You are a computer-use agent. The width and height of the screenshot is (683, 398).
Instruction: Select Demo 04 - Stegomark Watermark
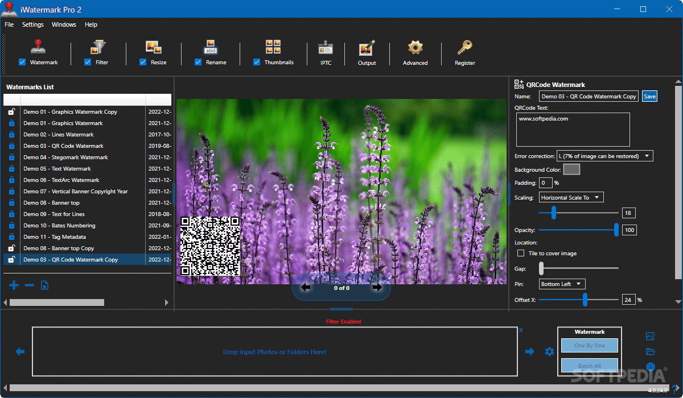click(88, 157)
